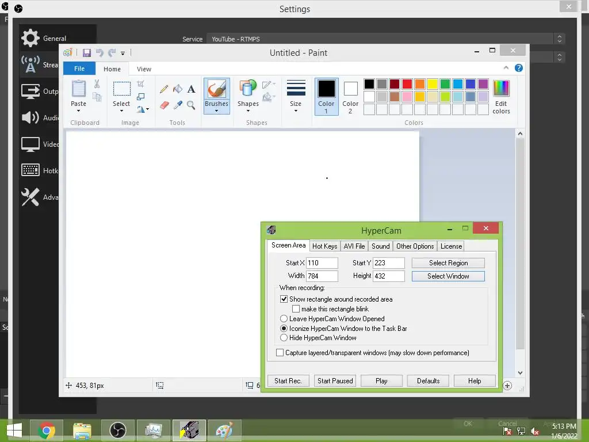Expand the Paste dropdown arrow
This screenshot has width=589, height=442.
[78, 111]
